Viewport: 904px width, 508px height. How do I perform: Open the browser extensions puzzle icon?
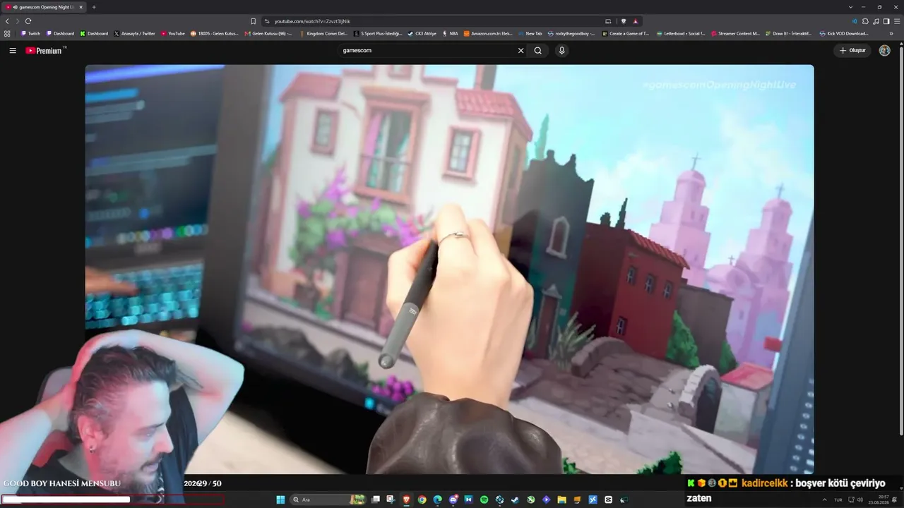(x=865, y=21)
